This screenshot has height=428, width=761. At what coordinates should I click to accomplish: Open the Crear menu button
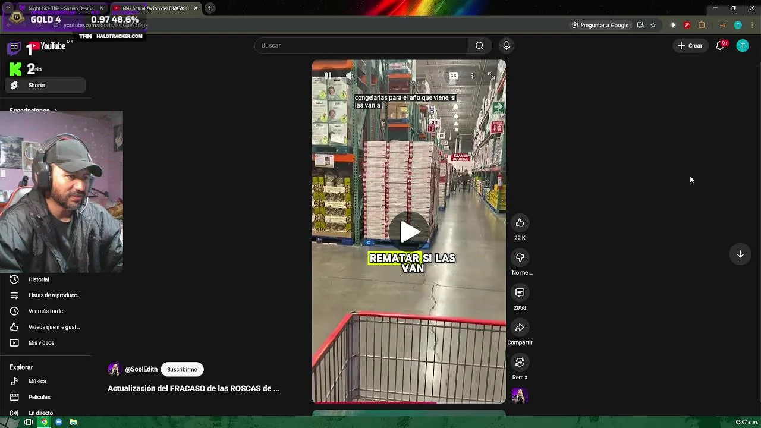click(690, 46)
